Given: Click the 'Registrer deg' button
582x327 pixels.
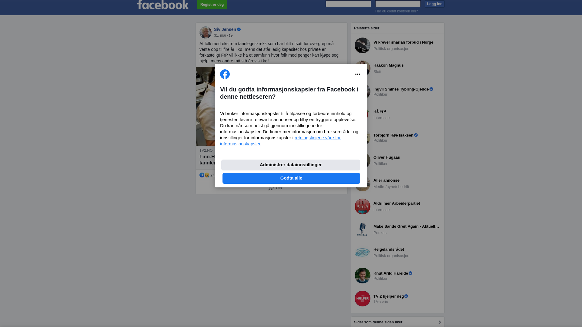Looking at the screenshot, I should [212, 5].
